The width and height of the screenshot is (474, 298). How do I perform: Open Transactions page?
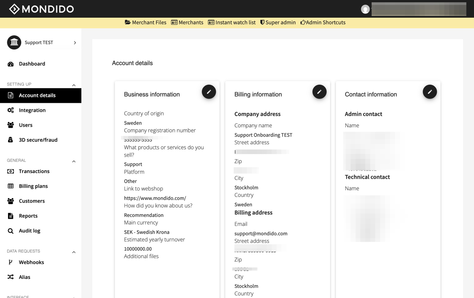34,171
